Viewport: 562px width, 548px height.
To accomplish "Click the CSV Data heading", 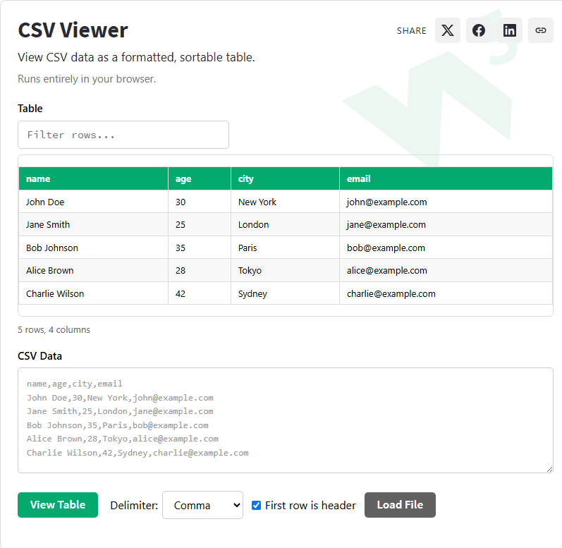I will tap(39, 356).
